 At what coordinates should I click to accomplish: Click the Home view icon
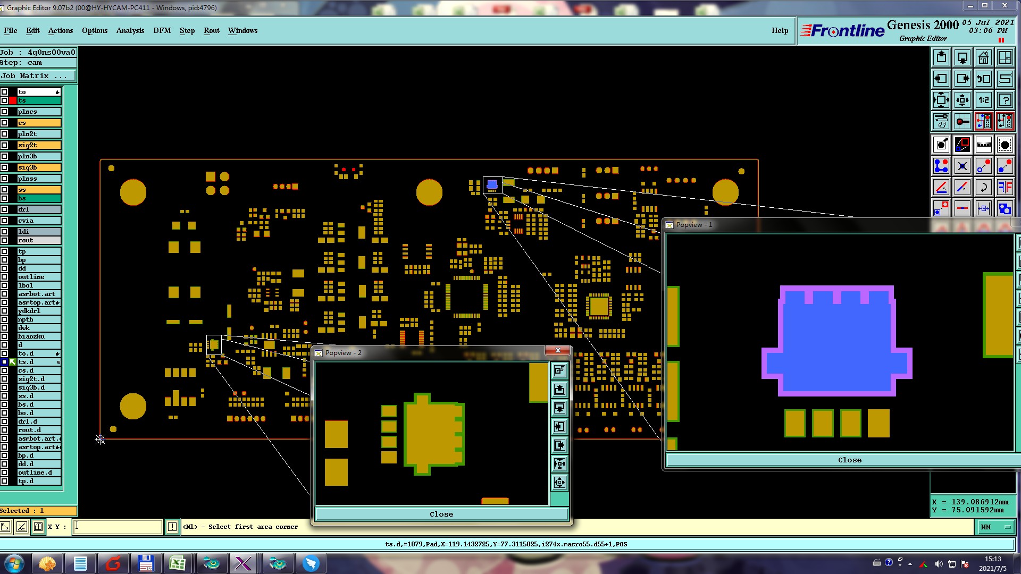[x=983, y=57]
